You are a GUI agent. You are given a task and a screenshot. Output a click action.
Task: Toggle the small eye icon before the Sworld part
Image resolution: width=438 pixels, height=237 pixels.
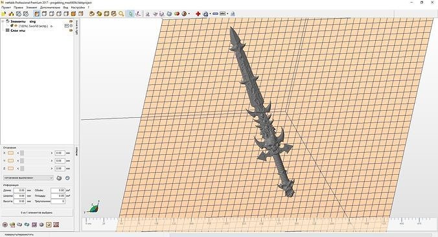coord(16,26)
